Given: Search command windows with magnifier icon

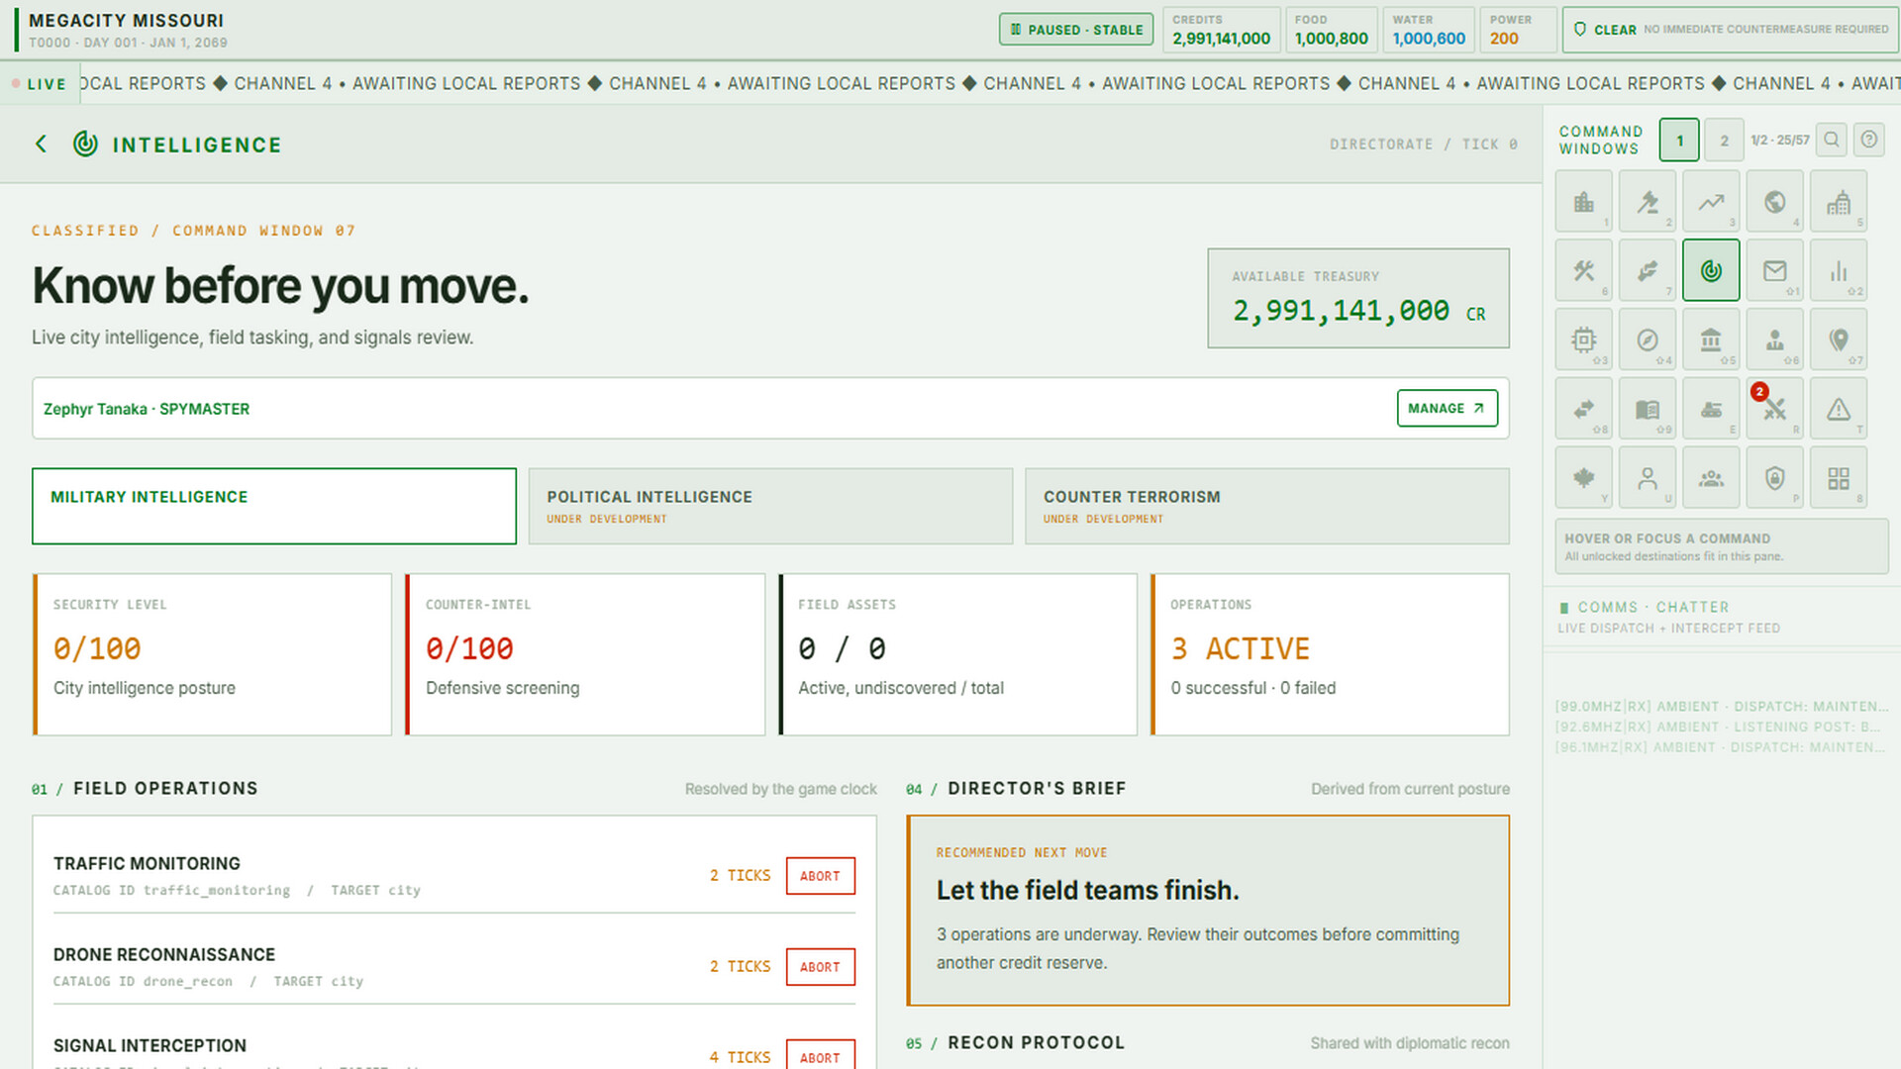Looking at the screenshot, I should (1832, 140).
